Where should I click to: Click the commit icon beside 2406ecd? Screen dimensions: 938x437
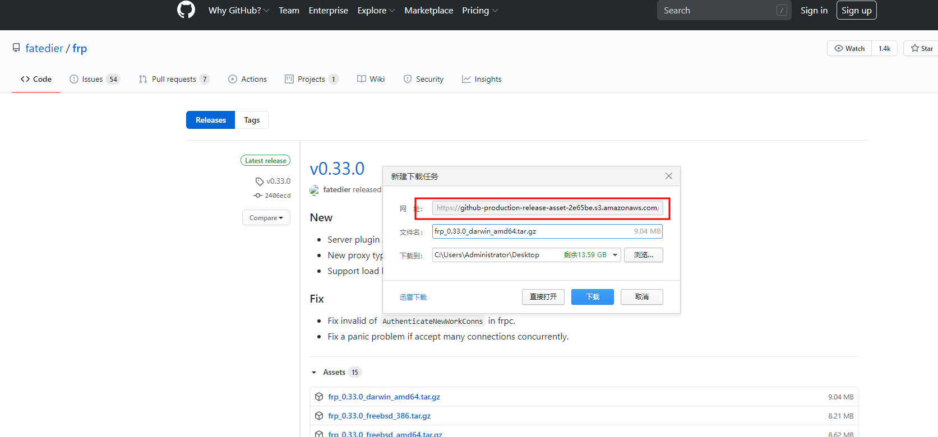pyautogui.click(x=258, y=196)
